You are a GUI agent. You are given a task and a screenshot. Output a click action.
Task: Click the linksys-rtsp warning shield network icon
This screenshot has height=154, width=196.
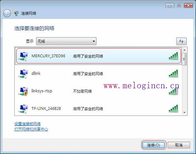(x=23, y=91)
